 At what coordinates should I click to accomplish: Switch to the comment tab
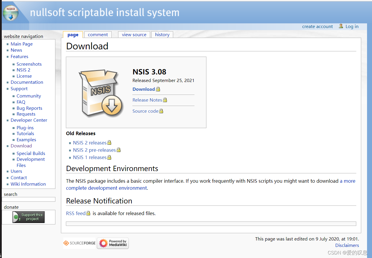coord(97,34)
